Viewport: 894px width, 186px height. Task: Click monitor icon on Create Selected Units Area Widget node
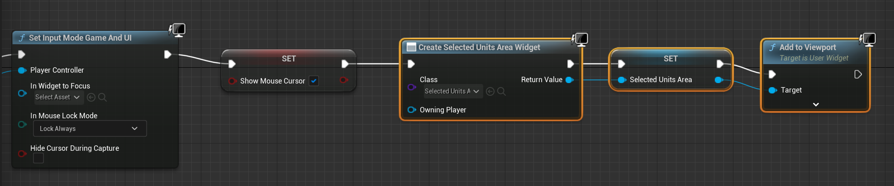pyautogui.click(x=580, y=40)
